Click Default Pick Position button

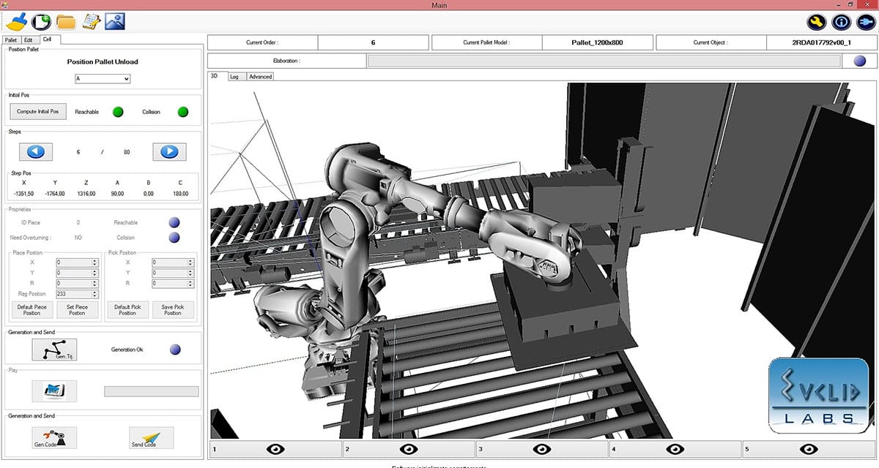[127, 309]
